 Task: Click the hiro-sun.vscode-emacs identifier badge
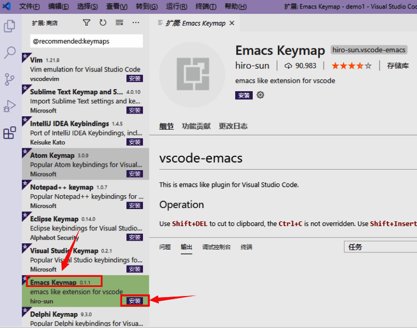(369, 50)
